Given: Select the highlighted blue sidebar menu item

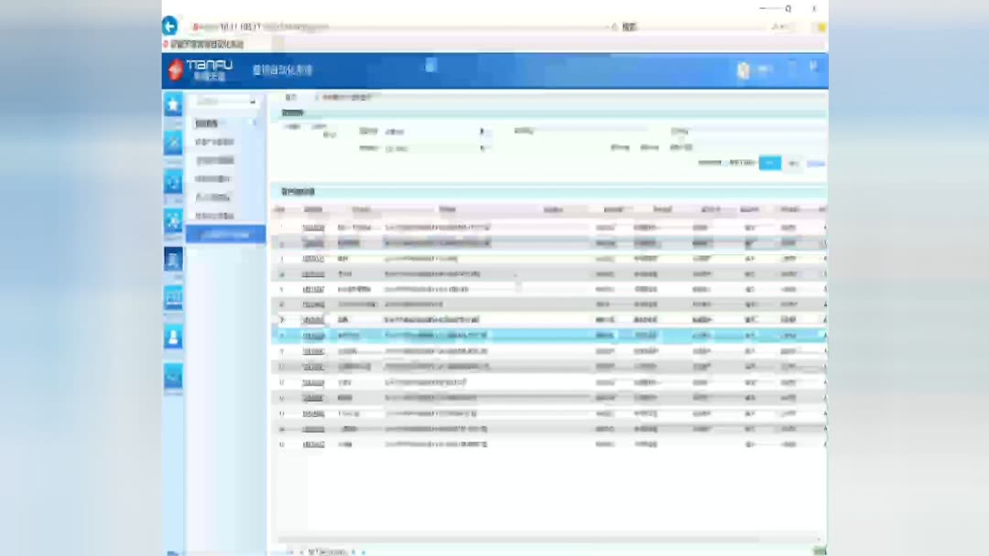Looking at the screenshot, I should pyautogui.click(x=226, y=234).
